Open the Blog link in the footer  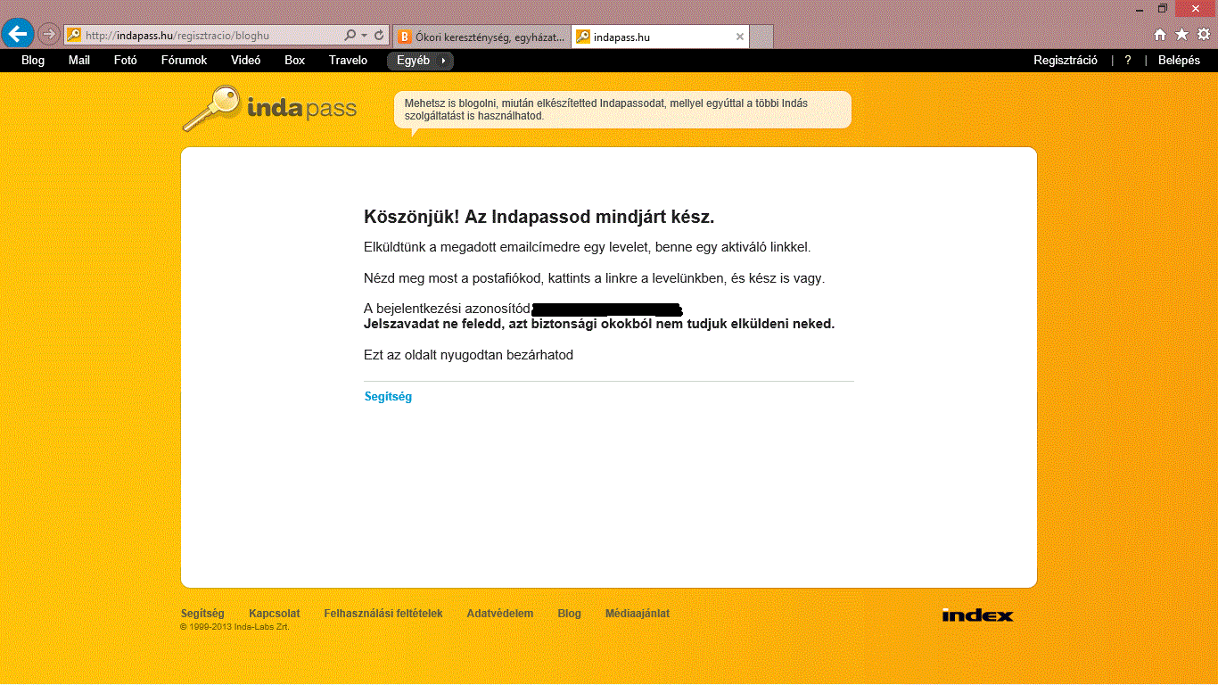[569, 614]
